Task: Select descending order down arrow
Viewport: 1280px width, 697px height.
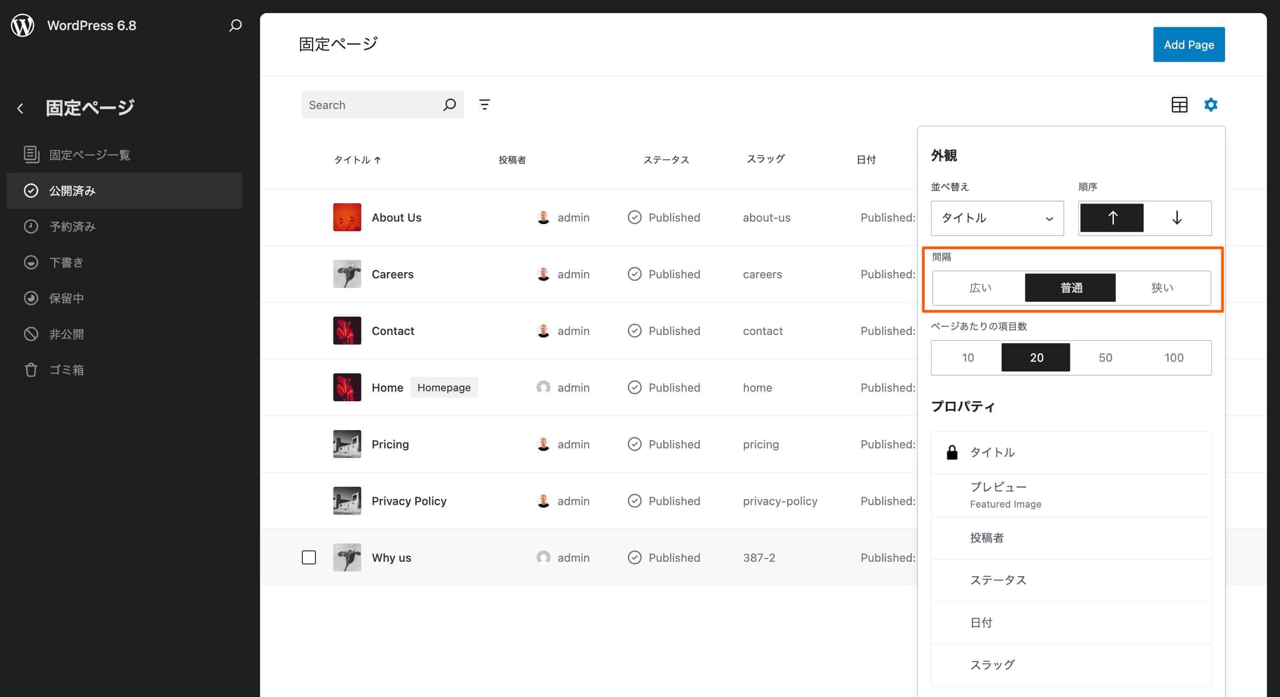Action: (1176, 218)
